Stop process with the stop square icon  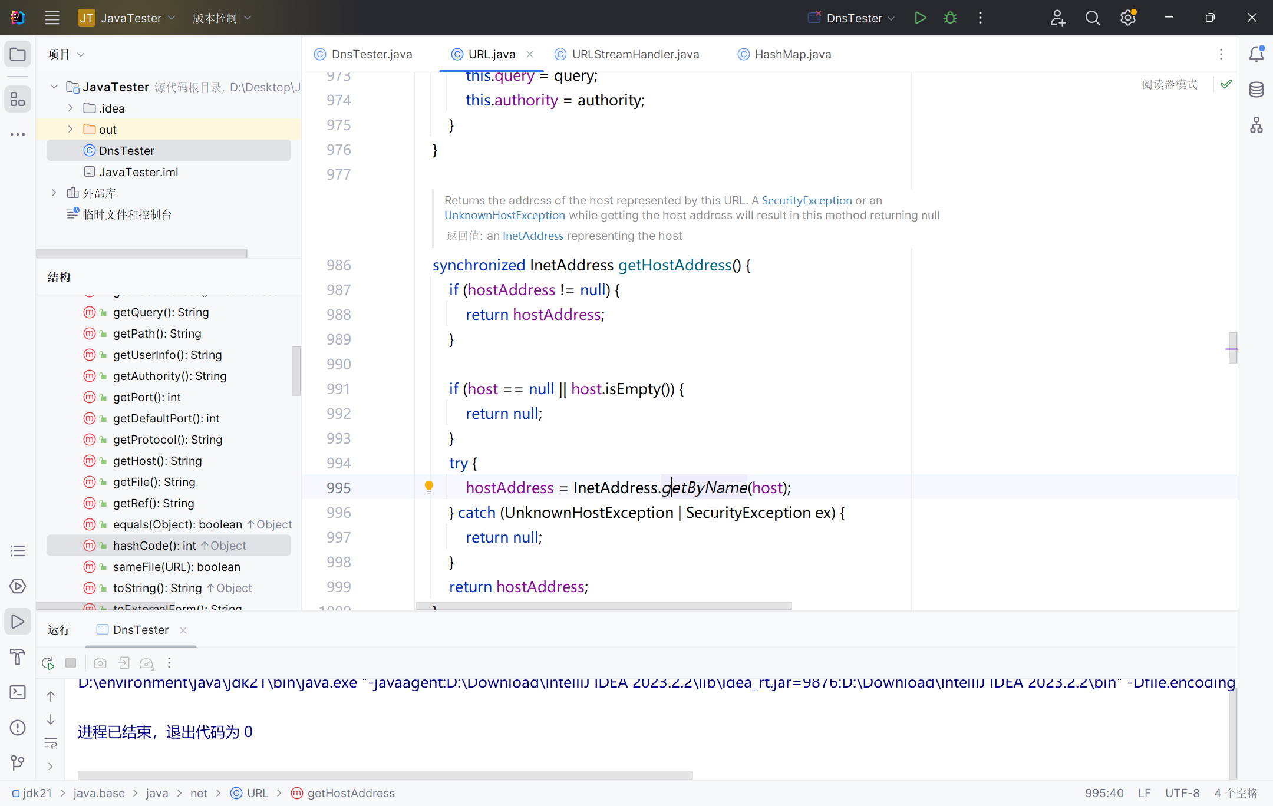[71, 663]
